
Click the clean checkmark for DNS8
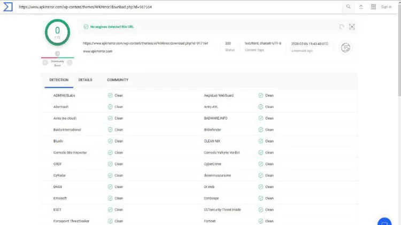click(110, 187)
